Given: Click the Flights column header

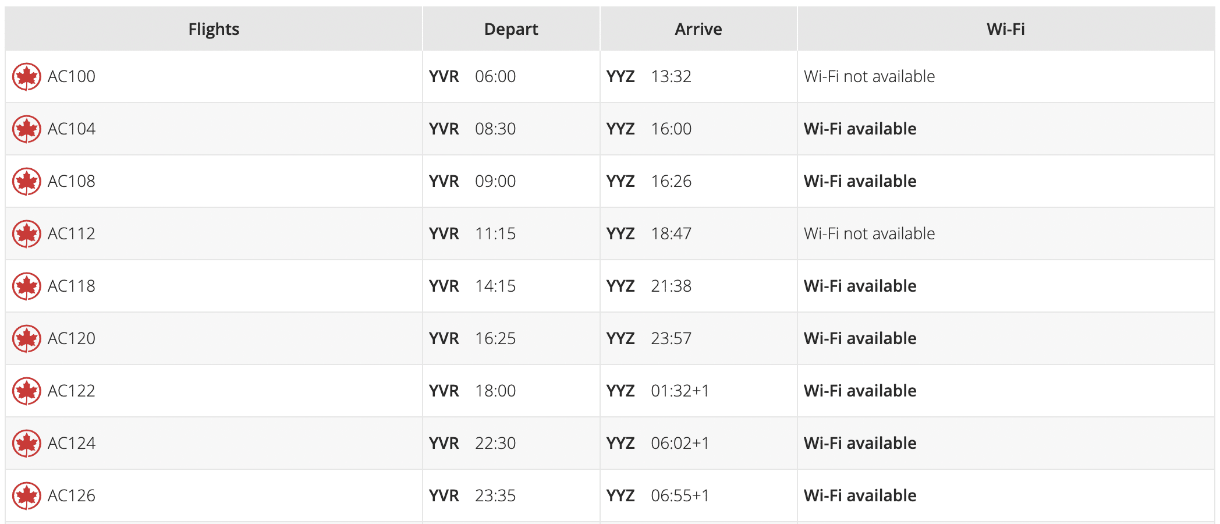Looking at the screenshot, I should pyautogui.click(x=214, y=29).
